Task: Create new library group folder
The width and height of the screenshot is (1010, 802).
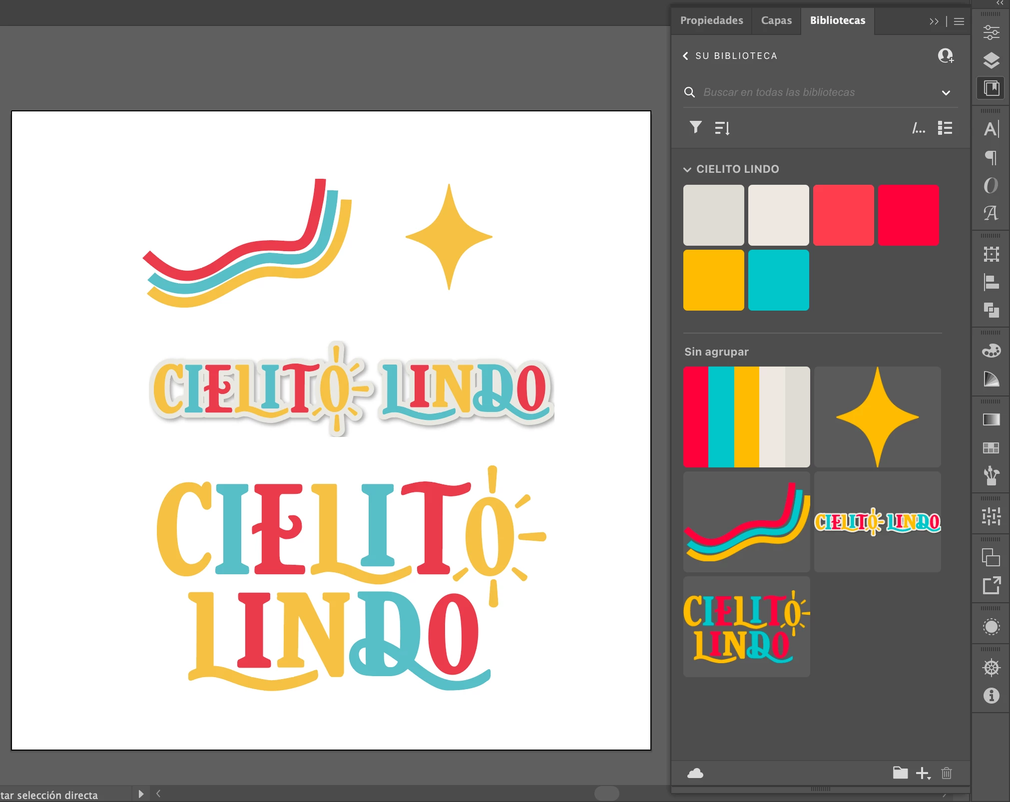Action: [x=900, y=773]
